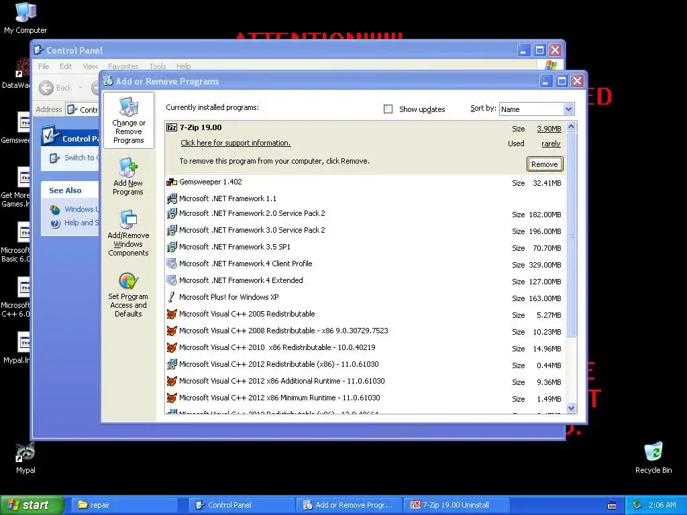Click the taskbar keyboard tray icon
Image resolution: width=687 pixels, height=515 pixels.
point(612,506)
